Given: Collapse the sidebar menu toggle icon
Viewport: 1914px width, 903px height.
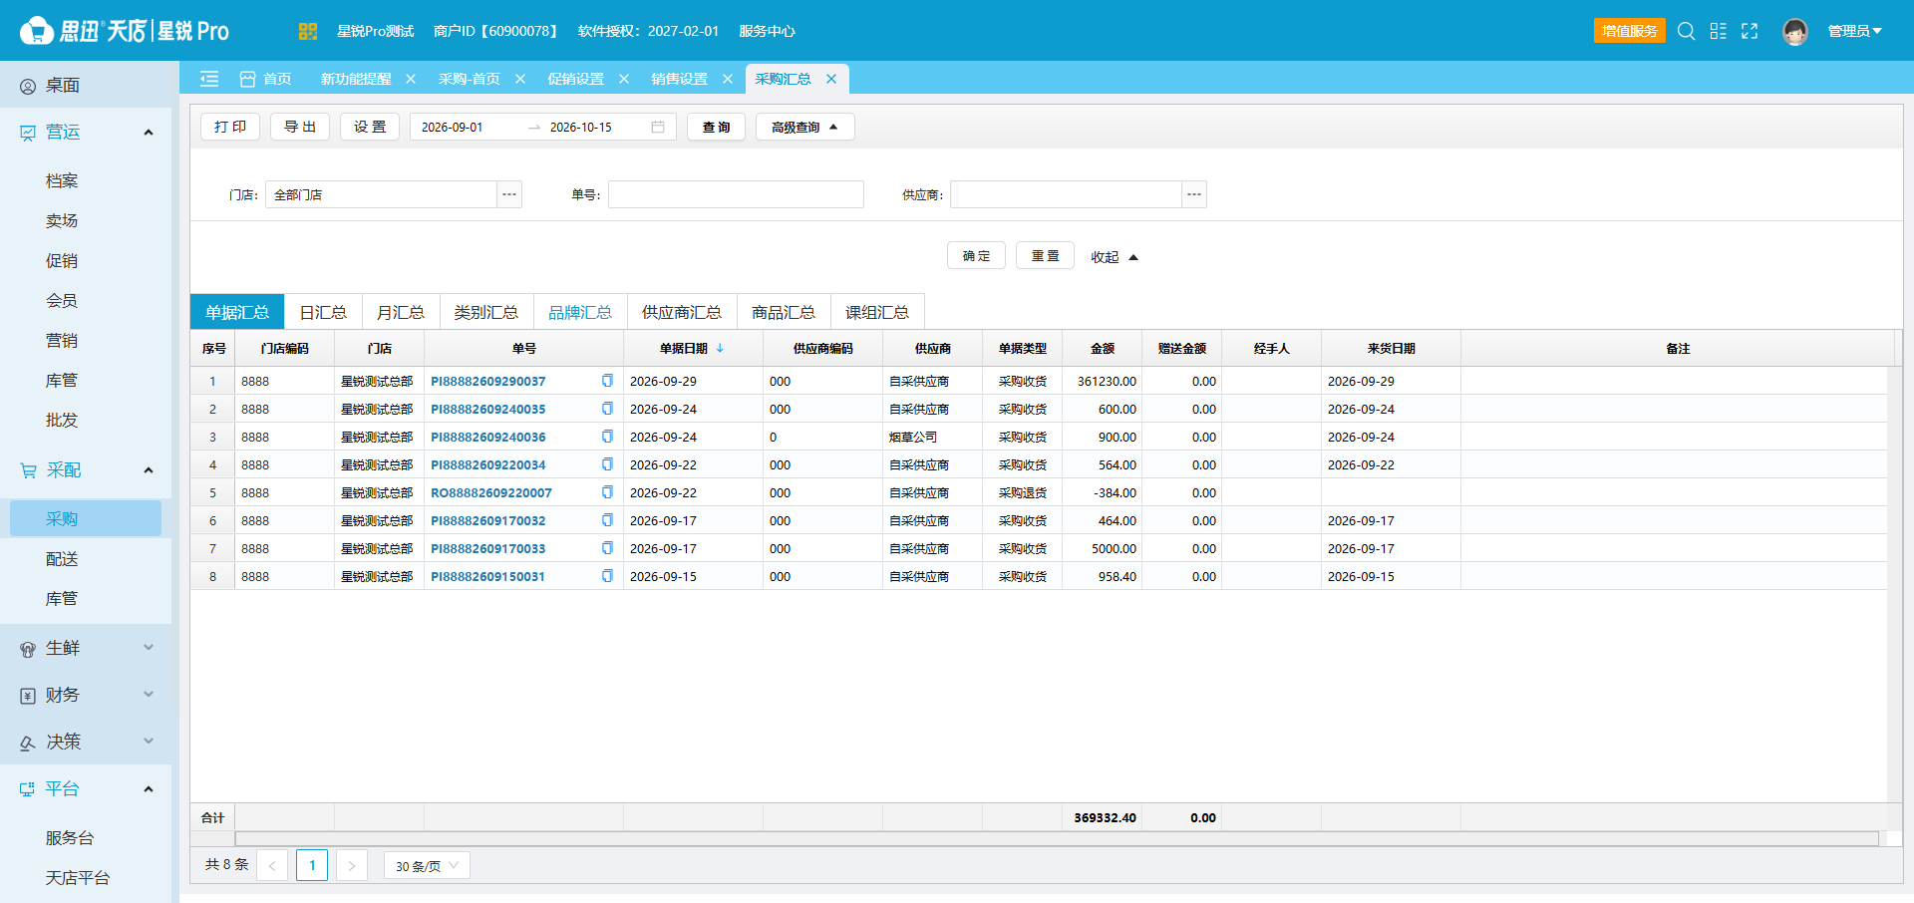Looking at the screenshot, I should 209,79.
